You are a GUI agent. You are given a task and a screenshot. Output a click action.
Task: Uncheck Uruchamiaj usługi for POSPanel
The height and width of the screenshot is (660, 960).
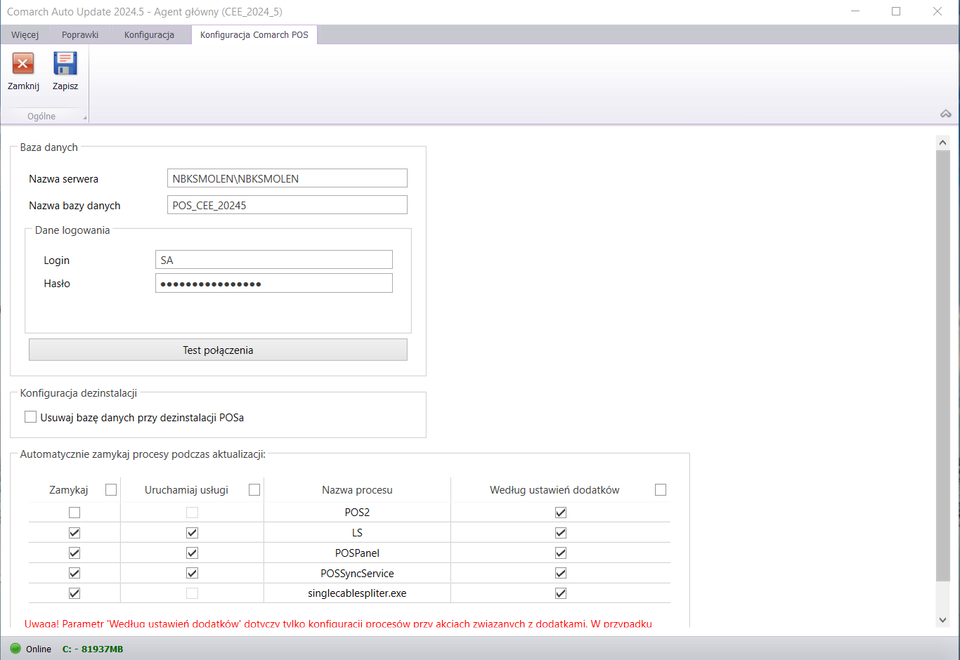tap(192, 553)
